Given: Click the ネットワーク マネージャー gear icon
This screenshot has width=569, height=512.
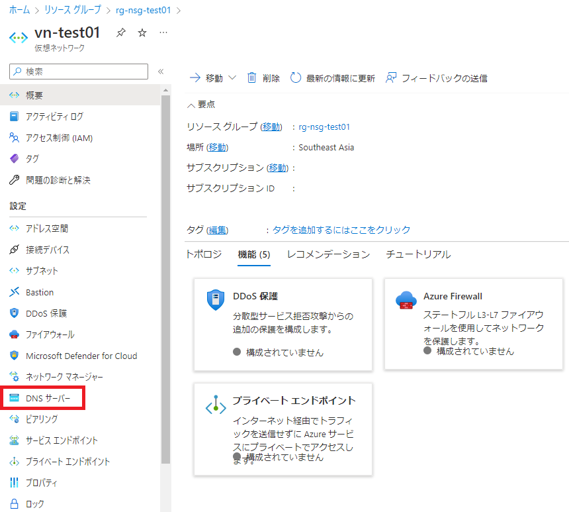Looking at the screenshot, I should pyautogui.click(x=14, y=376).
